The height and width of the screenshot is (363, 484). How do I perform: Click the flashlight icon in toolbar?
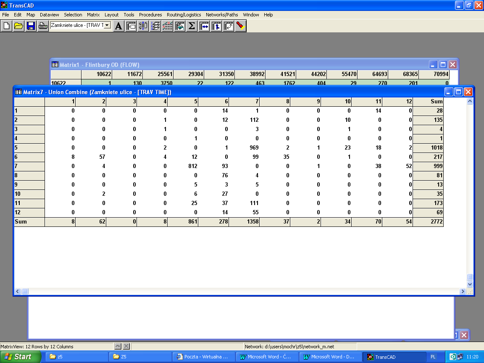click(240, 26)
